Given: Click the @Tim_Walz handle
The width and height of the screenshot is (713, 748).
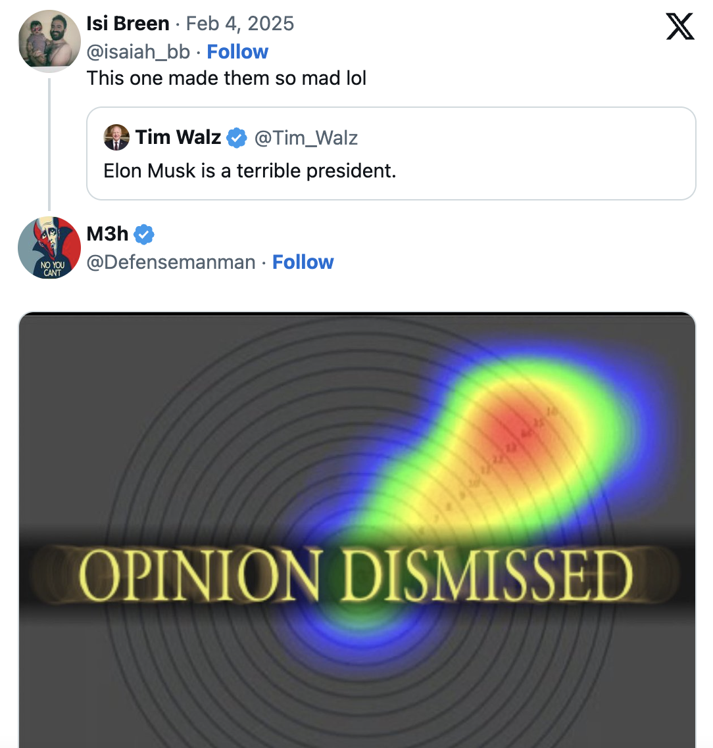Looking at the screenshot, I should (306, 138).
